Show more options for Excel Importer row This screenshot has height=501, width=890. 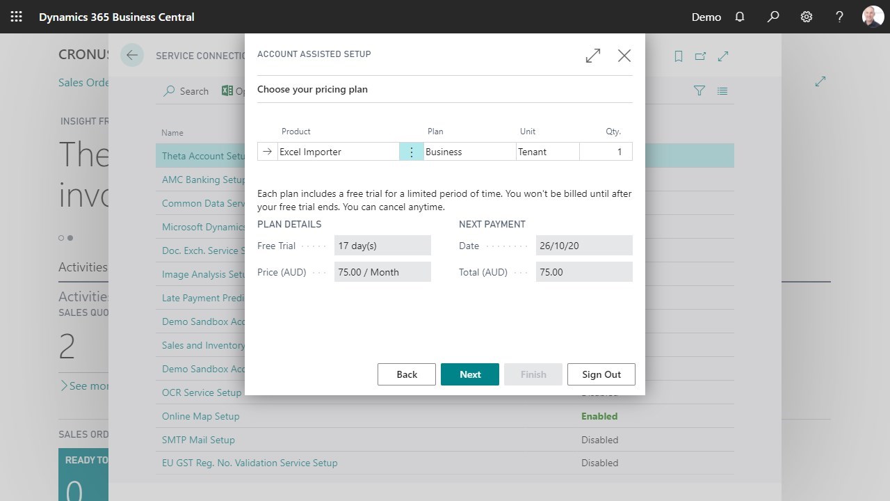tap(412, 152)
